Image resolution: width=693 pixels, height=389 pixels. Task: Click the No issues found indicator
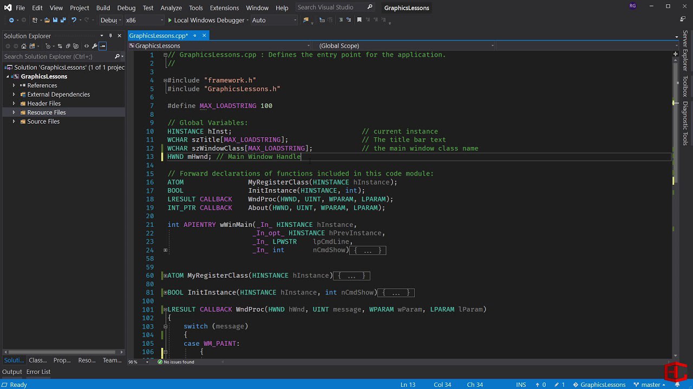[175, 362]
